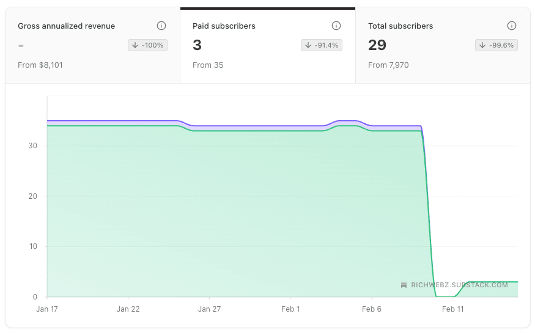535x333 pixels.
Task: Click the 'From $8,101' text
Action: tap(40, 65)
